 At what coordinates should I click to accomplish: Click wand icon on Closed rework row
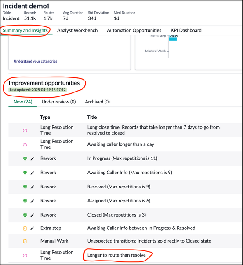pos(33,215)
